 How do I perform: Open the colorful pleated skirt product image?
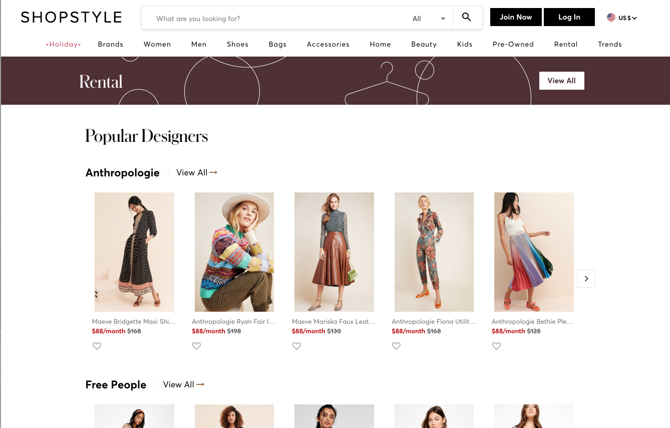tap(534, 252)
